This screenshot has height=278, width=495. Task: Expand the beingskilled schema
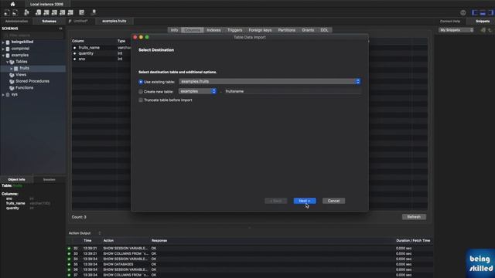3,42
